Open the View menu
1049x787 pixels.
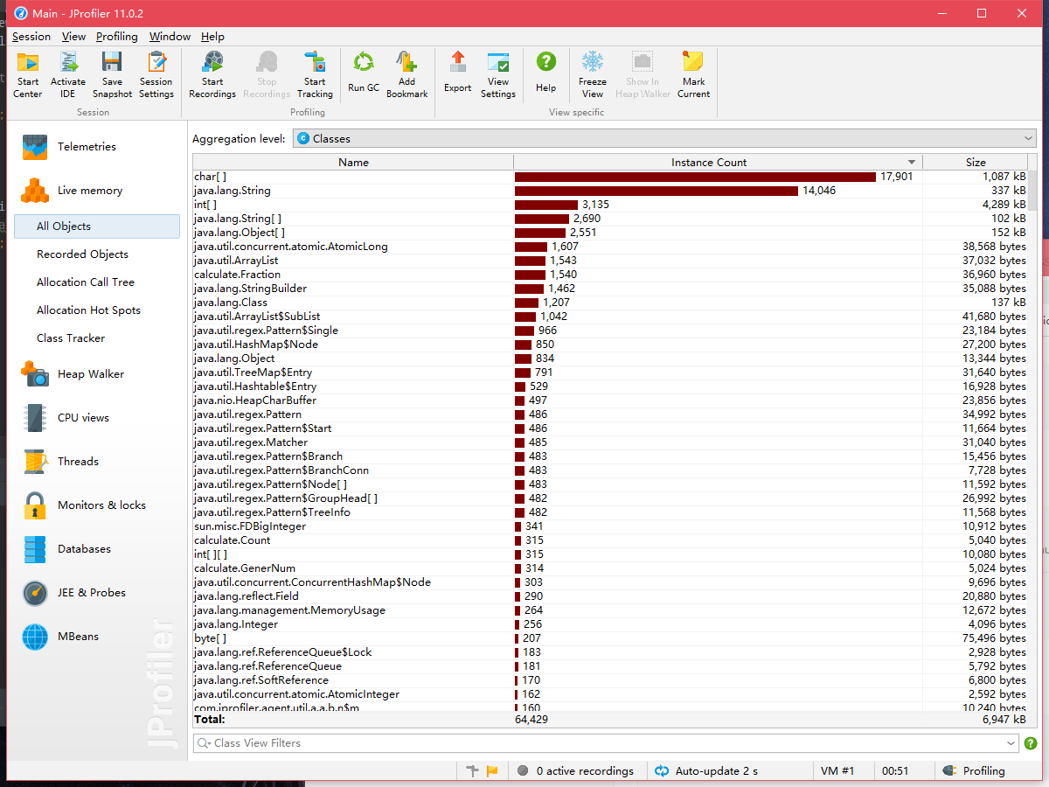73,37
